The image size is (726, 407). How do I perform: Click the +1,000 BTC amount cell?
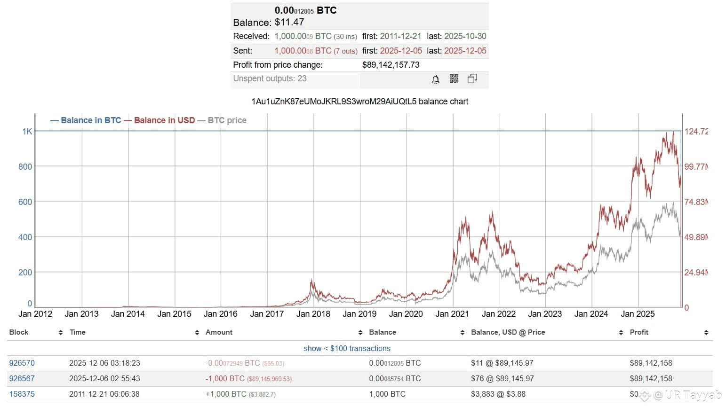coord(240,394)
